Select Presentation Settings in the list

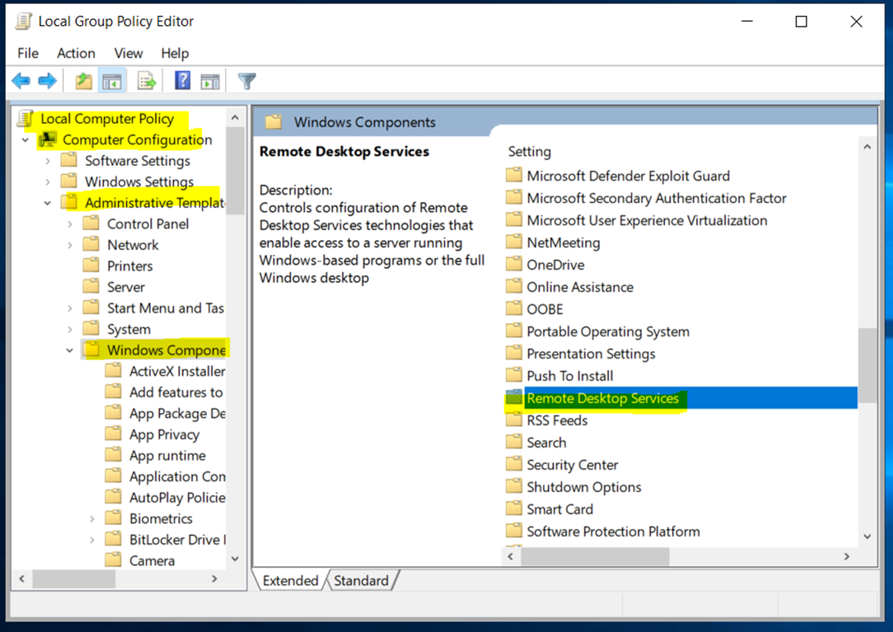pyautogui.click(x=591, y=353)
